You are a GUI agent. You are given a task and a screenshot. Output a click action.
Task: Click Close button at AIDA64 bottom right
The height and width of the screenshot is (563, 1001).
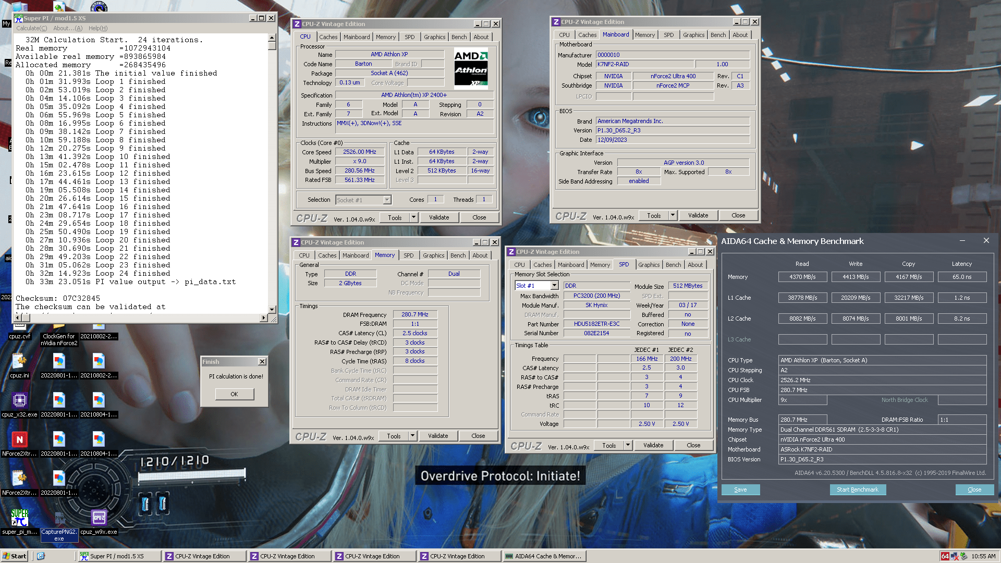pos(974,489)
